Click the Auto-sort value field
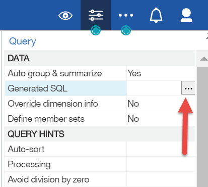This screenshot has height=187, width=208. pyautogui.click(x=161, y=149)
